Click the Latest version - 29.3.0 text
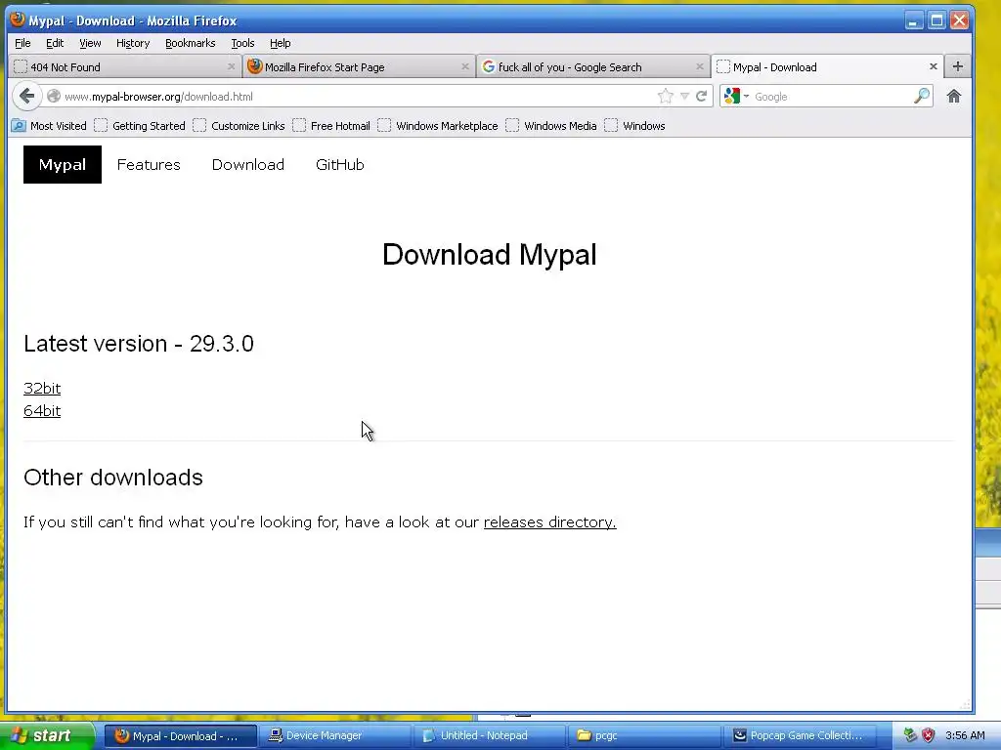This screenshot has width=1001, height=750. click(x=139, y=344)
